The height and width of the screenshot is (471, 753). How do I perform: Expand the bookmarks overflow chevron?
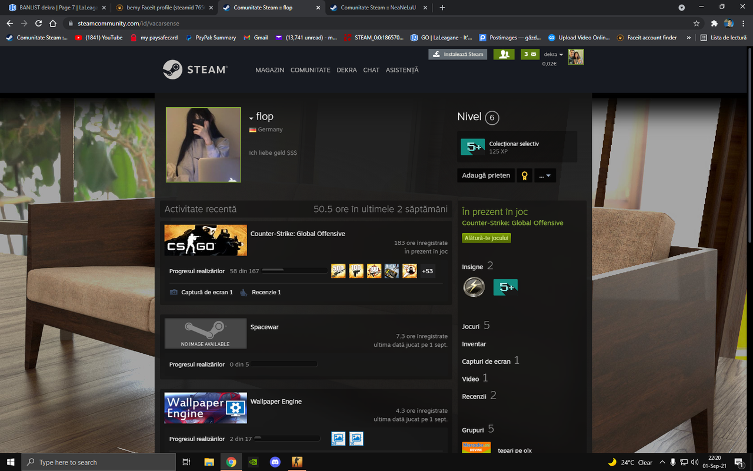[688, 37]
